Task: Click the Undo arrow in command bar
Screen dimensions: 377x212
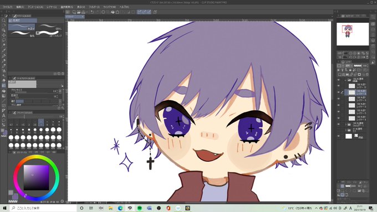Action: click(x=92, y=12)
